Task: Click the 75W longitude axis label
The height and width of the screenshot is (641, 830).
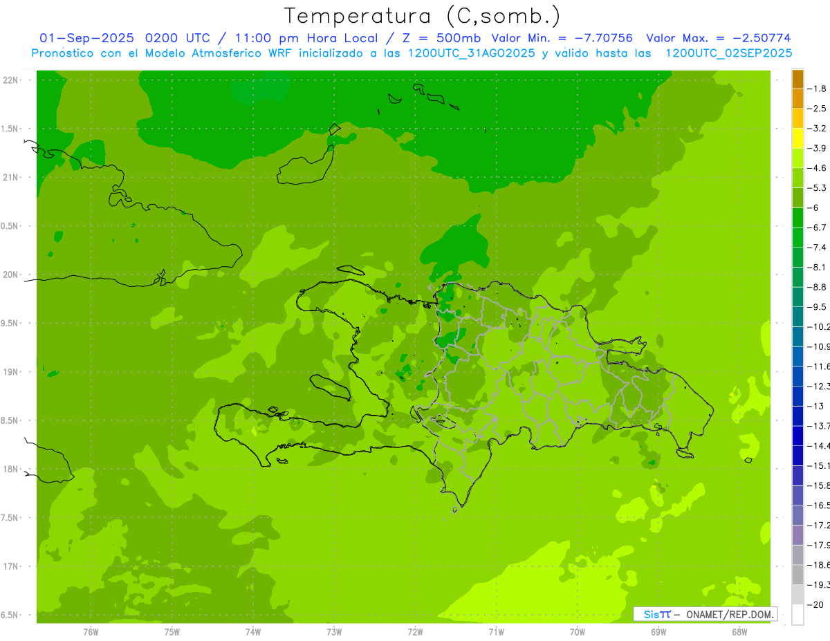Action: [x=172, y=631]
